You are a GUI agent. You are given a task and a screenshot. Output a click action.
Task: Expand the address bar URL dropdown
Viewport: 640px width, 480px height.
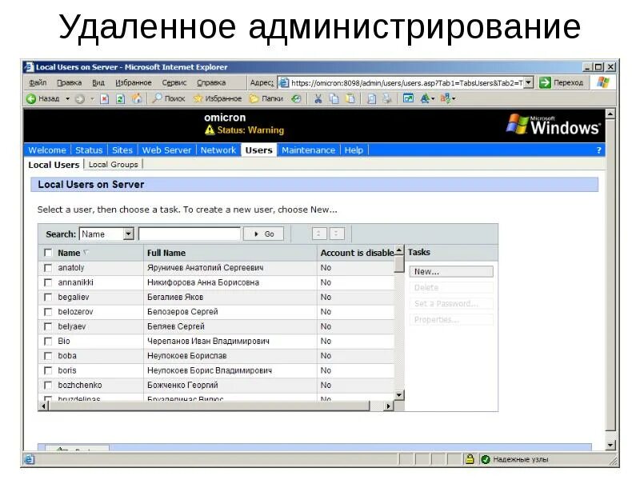coord(529,83)
